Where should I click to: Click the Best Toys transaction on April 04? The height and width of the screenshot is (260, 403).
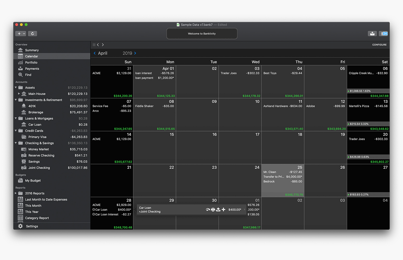coord(283,73)
